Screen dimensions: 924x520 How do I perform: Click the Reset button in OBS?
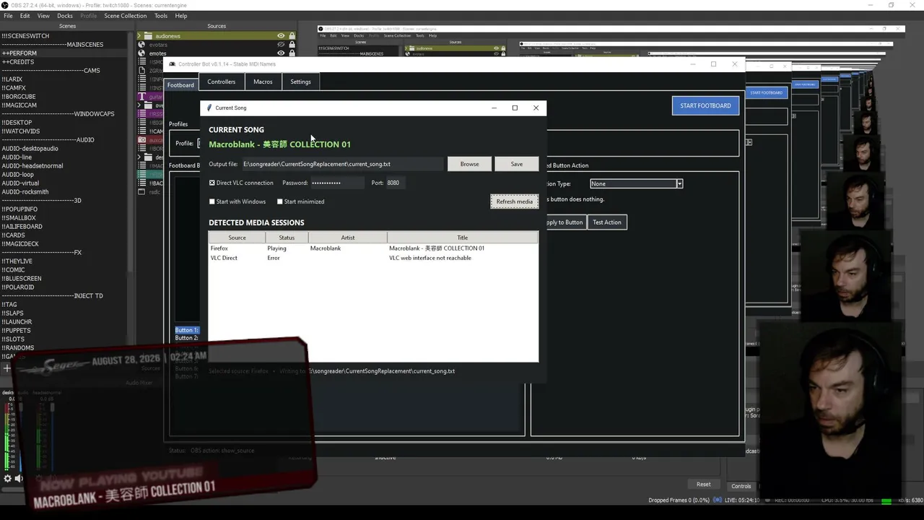(x=704, y=484)
